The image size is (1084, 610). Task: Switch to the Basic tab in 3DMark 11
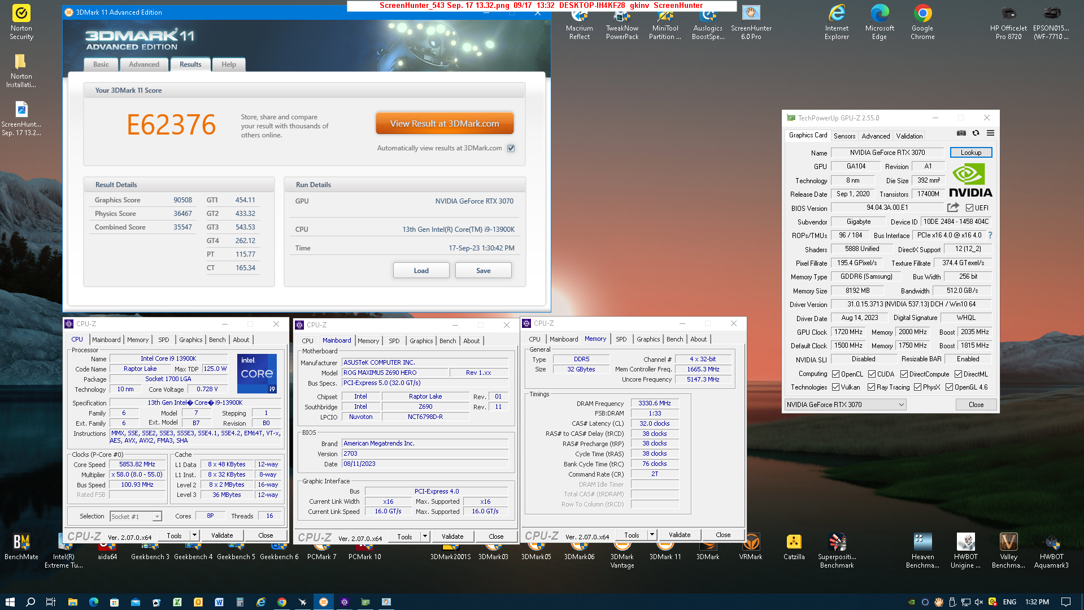coord(101,64)
